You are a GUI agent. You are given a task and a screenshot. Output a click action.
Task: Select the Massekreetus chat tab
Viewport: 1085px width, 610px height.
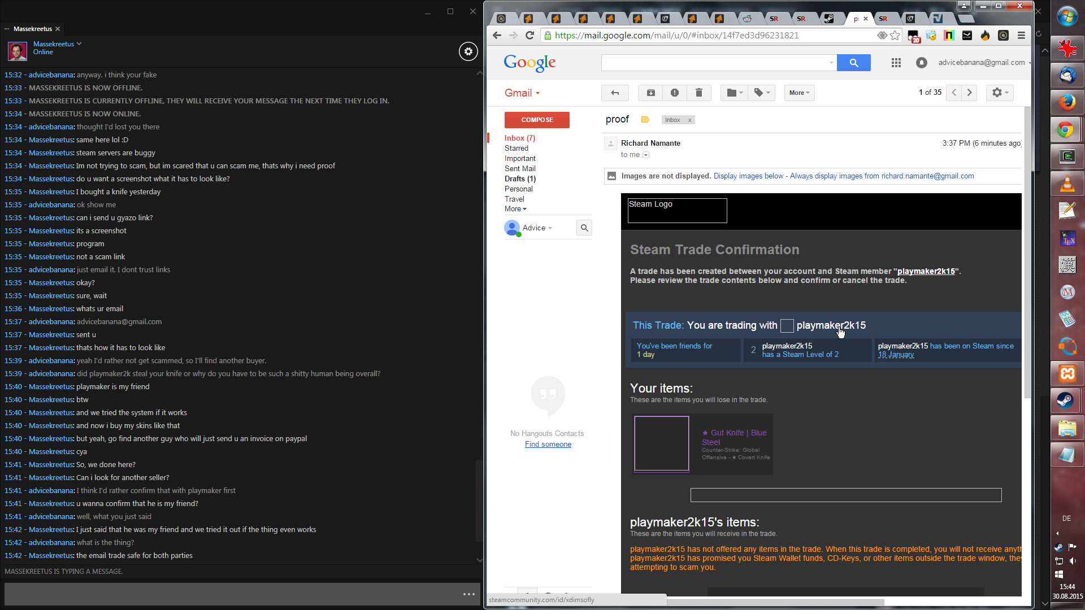[x=33, y=29]
